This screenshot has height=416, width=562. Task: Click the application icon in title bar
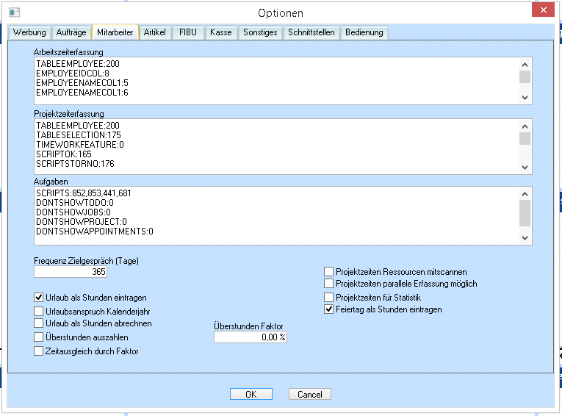tap(14, 12)
